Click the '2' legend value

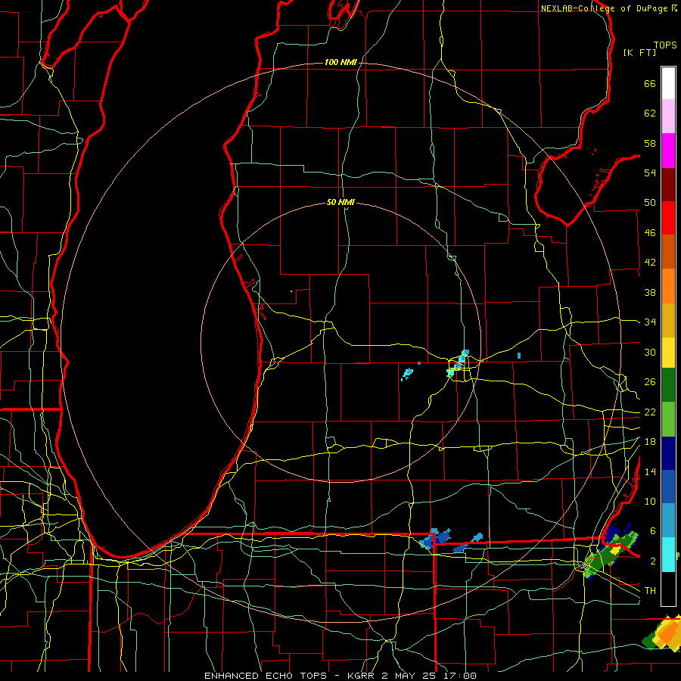coord(653,561)
